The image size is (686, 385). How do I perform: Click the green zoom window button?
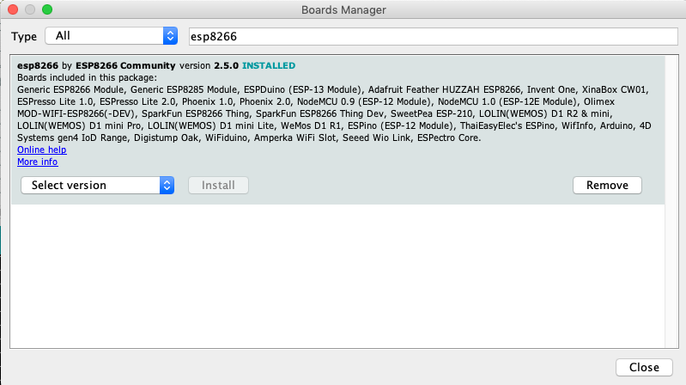tap(46, 9)
